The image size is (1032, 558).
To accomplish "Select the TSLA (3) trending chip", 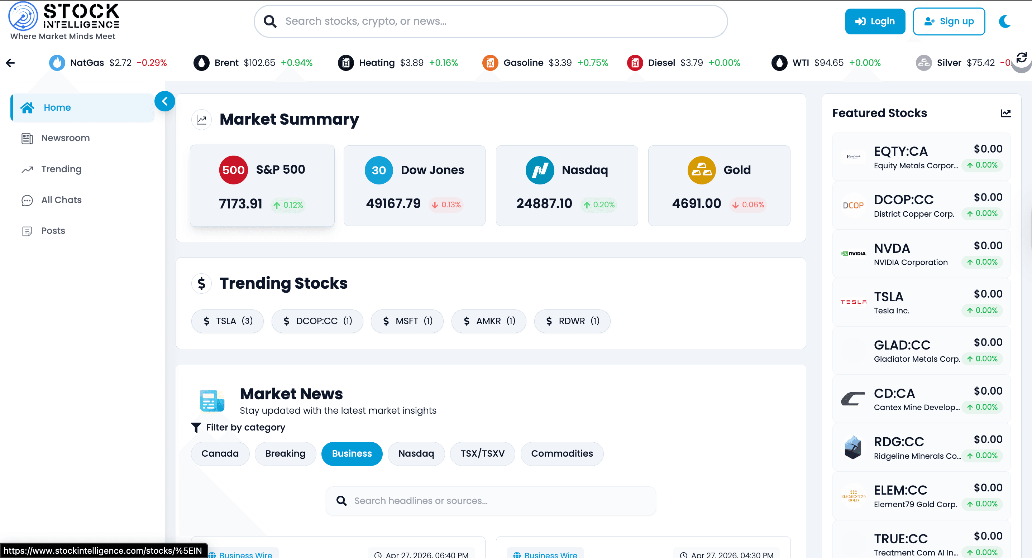I will click(228, 321).
